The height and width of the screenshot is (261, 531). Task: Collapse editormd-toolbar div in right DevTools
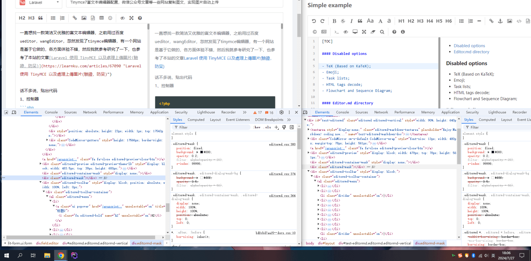(x=308, y=171)
